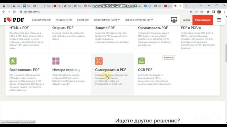Click the red Регистрация button
This screenshot has width=227, height=127.
(203, 20)
